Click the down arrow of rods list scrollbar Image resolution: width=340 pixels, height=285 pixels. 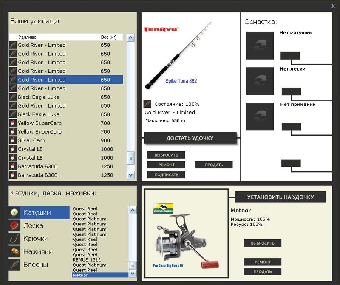pyautogui.click(x=130, y=175)
